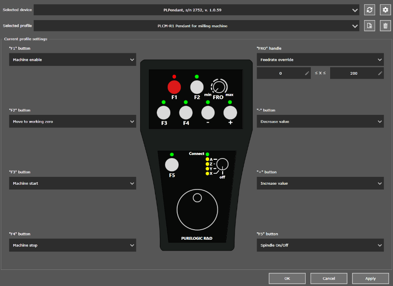Click the F5 button on pendant image
The height and width of the screenshot is (286, 393).
point(172,165)
